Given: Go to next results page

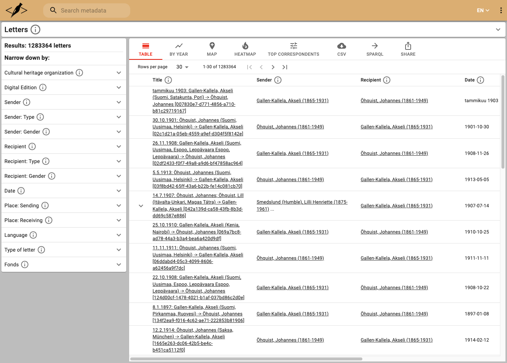Looking at the screenshot, I should pyautogui.click(x=273, y=67).
